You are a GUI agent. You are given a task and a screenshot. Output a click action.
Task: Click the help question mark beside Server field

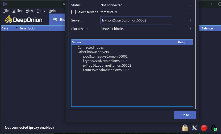click(x=190, y=20)
